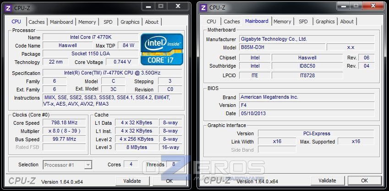Viewport: 389px width, 191px height.
Task: Switch to Caches tab in right CPU-Z window
Action: [x=232, y=21]
